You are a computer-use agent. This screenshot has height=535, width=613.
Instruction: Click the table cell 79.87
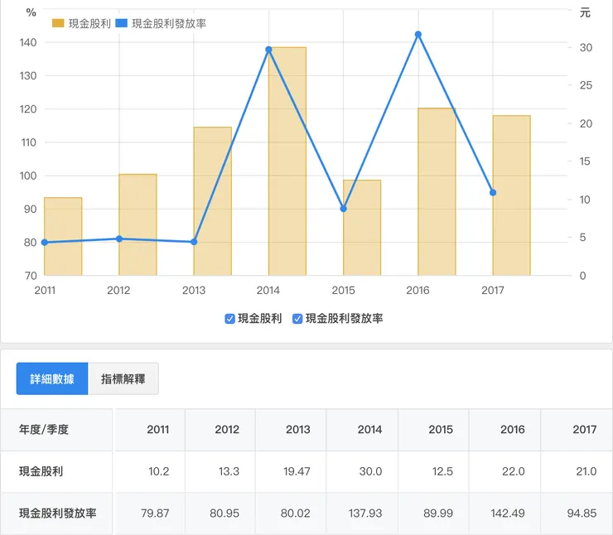coord(155,513)
